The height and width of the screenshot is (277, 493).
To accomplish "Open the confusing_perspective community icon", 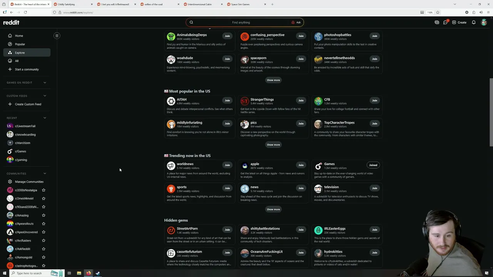I will pyautogui.click(x=245, y=37).
